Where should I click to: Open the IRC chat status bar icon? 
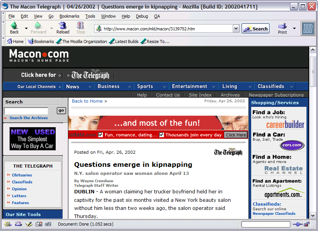[x=48, y=224]
